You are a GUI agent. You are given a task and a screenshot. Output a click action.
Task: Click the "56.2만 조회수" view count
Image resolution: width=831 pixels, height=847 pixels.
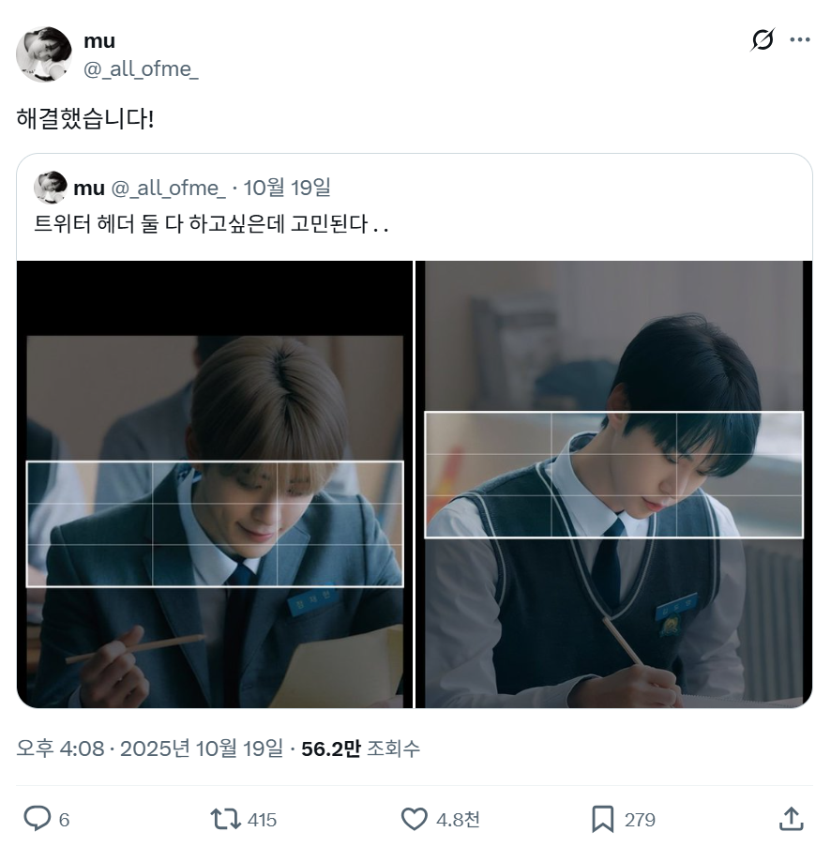coord(361,749)
